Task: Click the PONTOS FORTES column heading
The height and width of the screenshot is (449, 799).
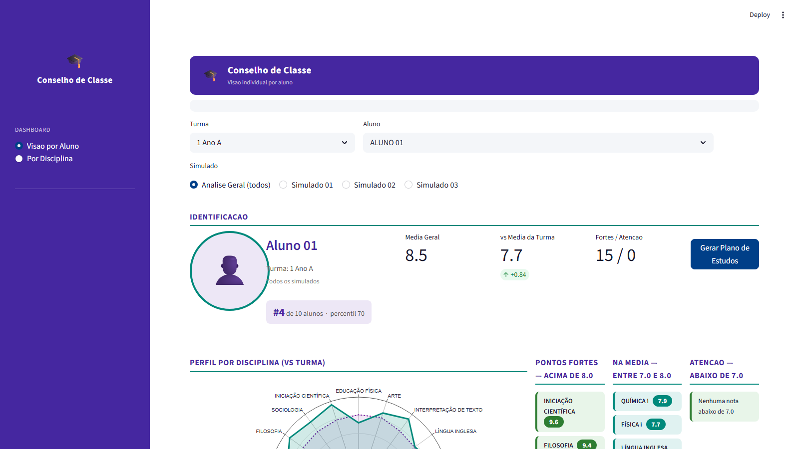Action: 567,369
